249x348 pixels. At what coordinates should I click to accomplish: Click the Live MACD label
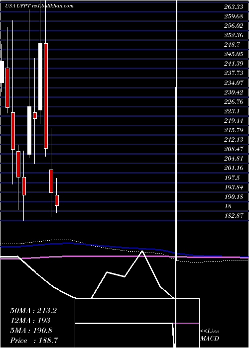(210, 335)
